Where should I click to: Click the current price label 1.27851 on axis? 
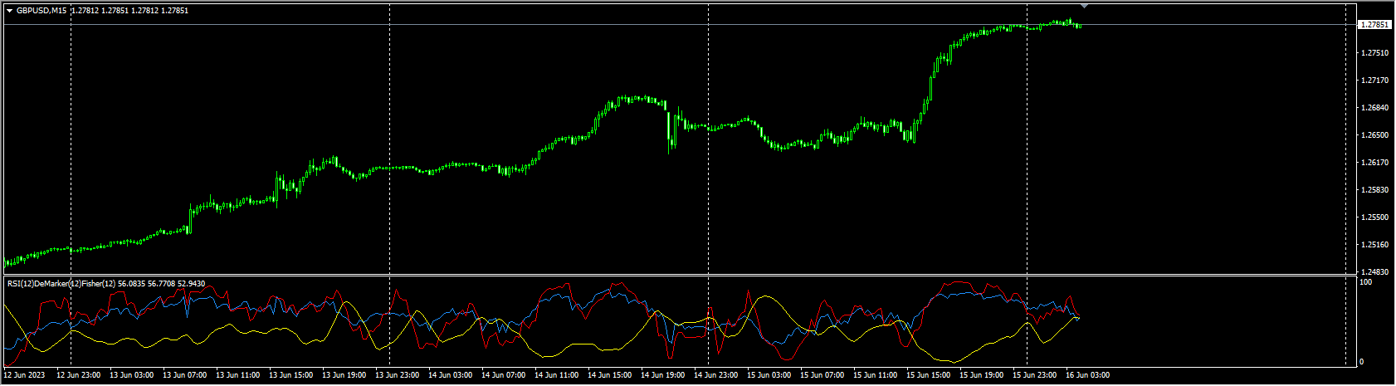[x=1374, y=25]
